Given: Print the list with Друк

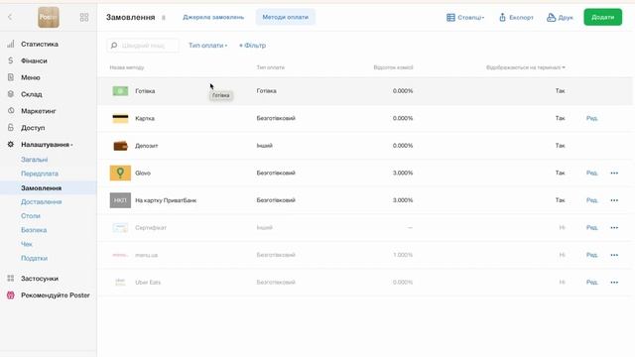Looking at the screenshot, I should [x=560, y=18].
